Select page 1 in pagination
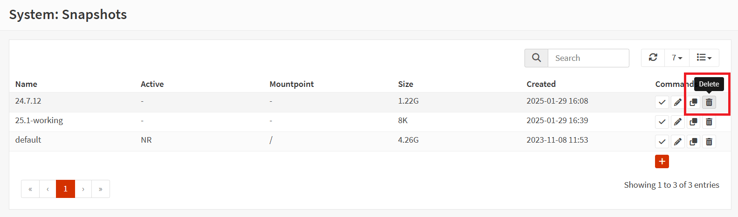 (x=65, y=189)
